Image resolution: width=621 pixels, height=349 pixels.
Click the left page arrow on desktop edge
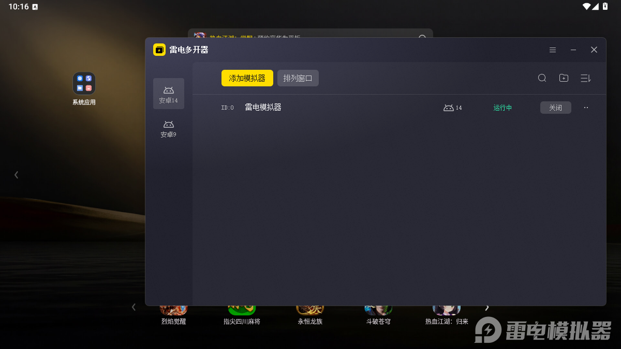click(x=16, y=175)
